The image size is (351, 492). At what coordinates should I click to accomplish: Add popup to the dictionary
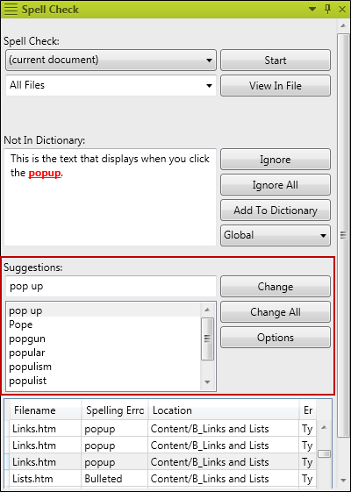tap(276, 210)
